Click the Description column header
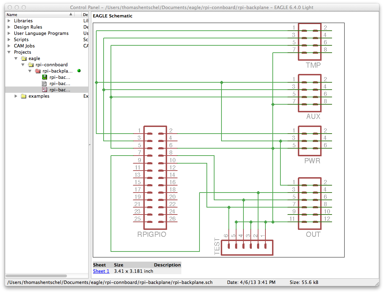Viewport: 384px width, 293px height. click(167, 265)
